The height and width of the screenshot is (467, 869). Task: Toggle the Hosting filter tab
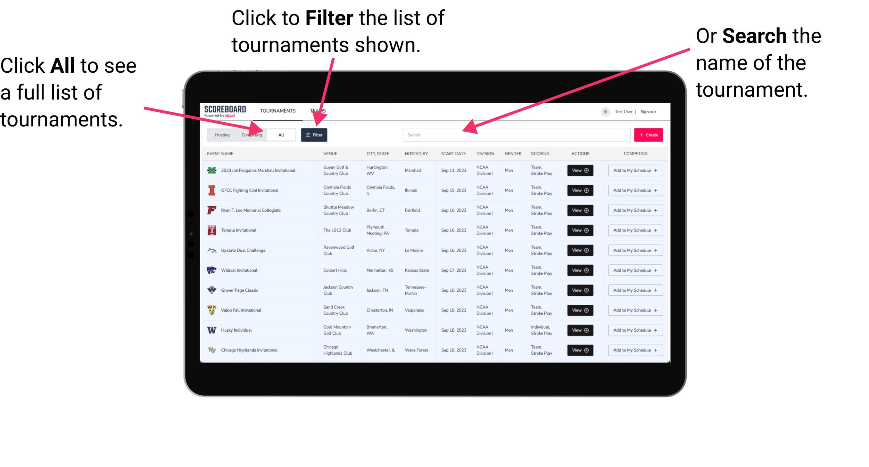[x=220, y=135]
